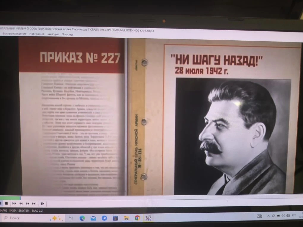Open the Навигация menu
Viewport: 303px width, 227px height.
pos(37,34)
